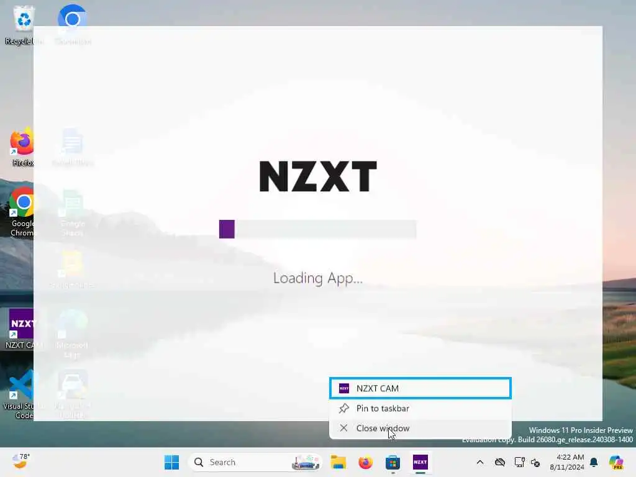The height and width of the screenshot is (477, 636).
Task: Open the clock showing 4:22 AM
Action: pyautogui.click(x=567, y=462)
